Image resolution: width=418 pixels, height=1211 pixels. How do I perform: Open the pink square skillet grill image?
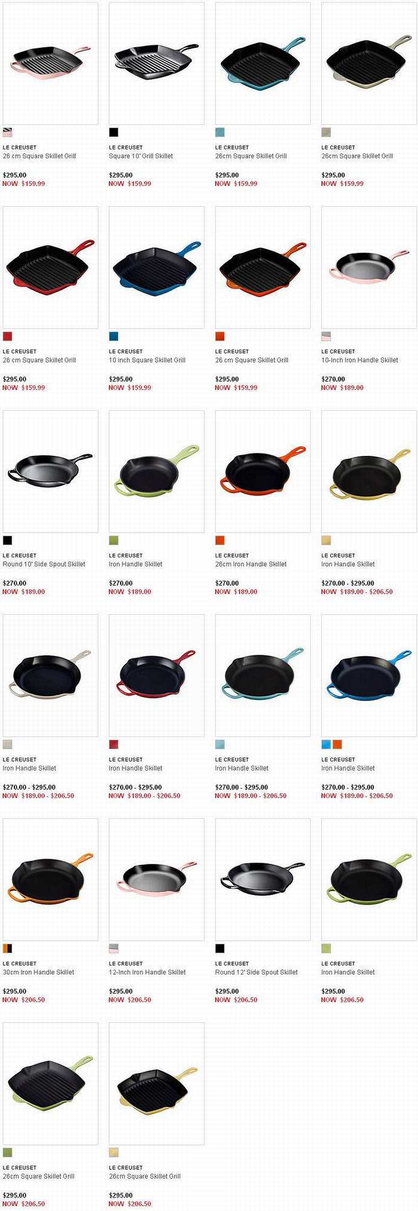click(x=50, y=63)
